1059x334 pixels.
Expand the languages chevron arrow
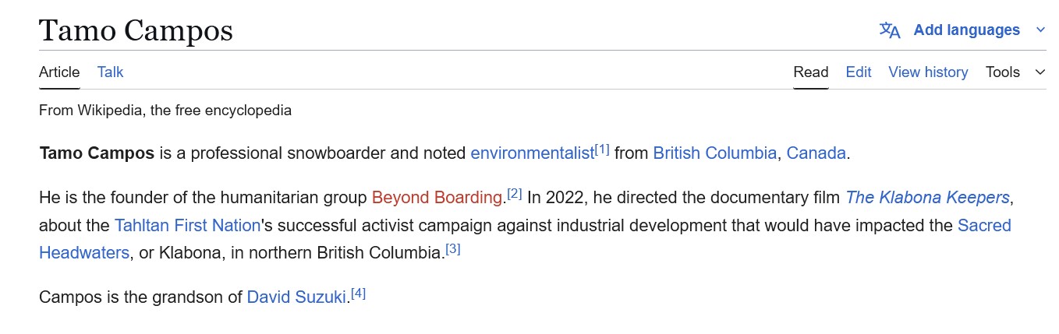click(1040, 30)
